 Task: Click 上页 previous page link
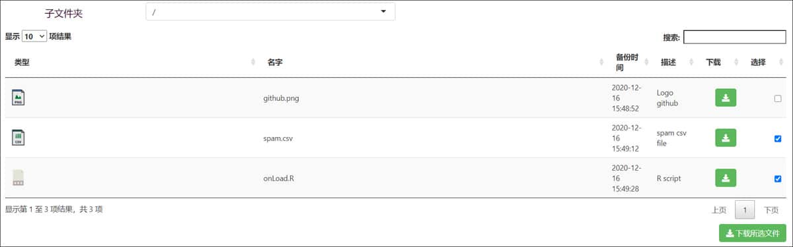pyautogui.click(x=719, y=210)
